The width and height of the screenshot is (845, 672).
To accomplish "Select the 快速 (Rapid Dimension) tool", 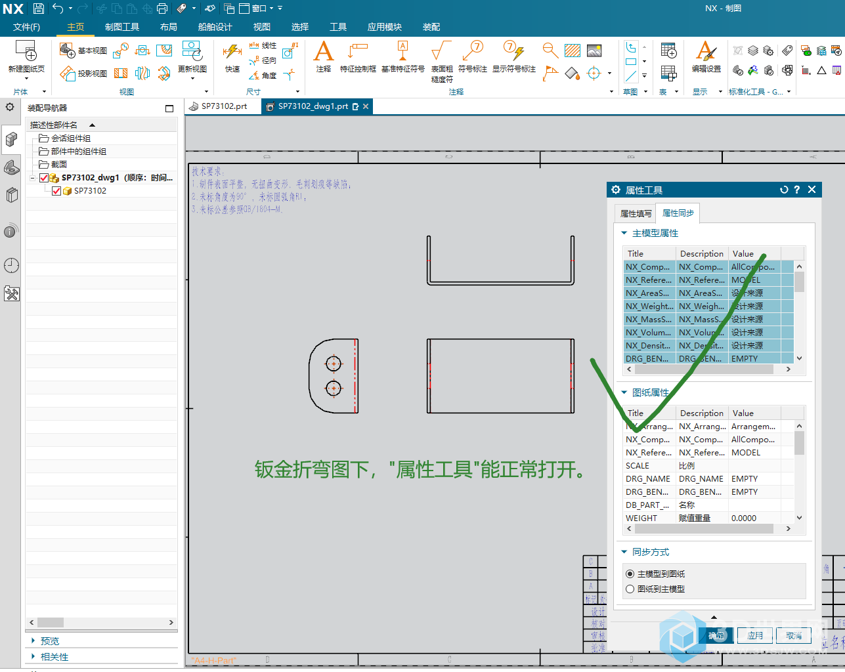I will click(232, 58).
